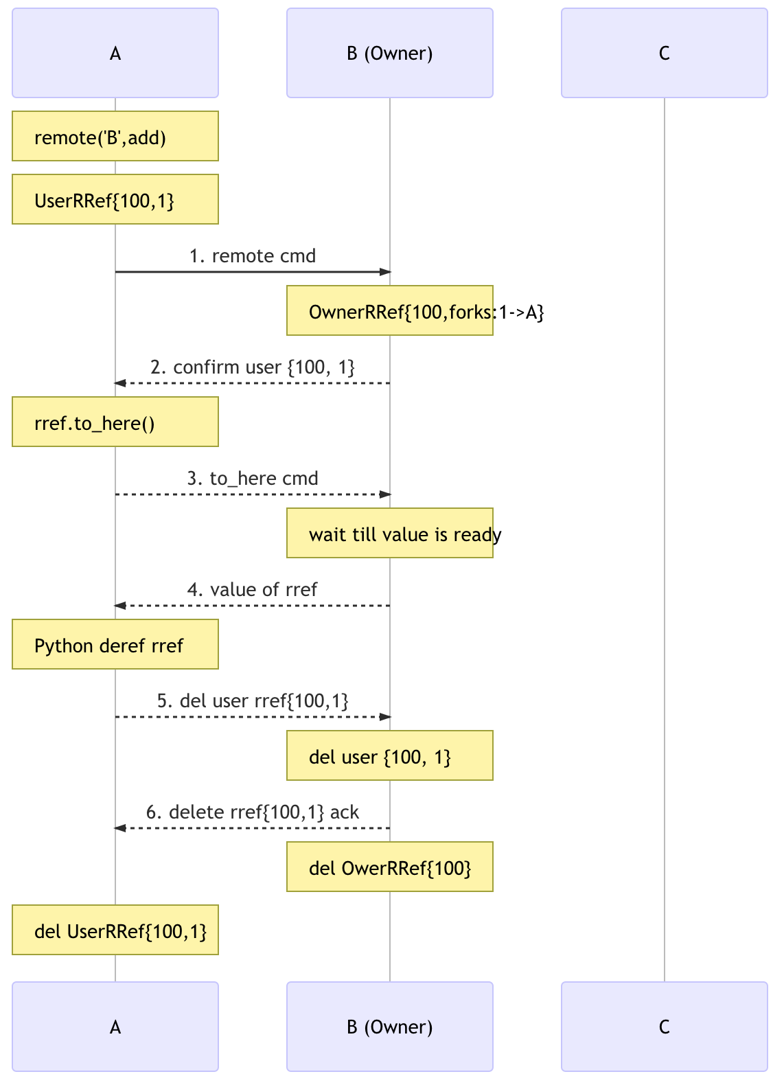This screenshot has width=784, height=1085.
Task: Click the remote('B',add) note
Action: (115, 137)
